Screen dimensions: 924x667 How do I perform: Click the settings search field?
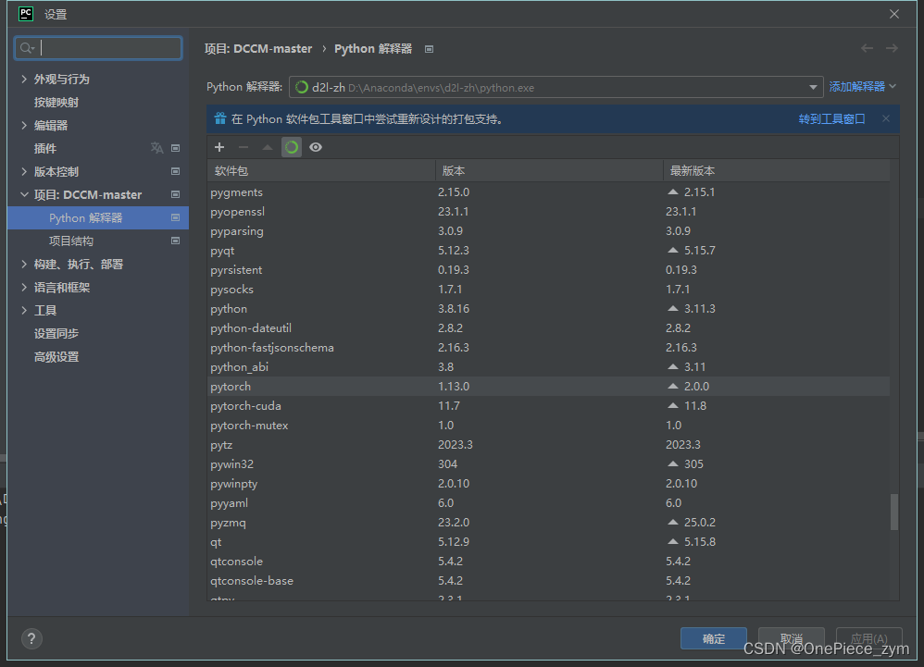click(x=98, y=48)
